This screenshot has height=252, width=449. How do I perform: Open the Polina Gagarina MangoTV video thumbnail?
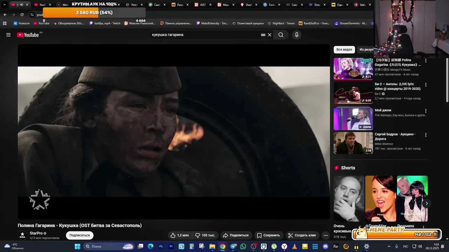coord(353,69)
